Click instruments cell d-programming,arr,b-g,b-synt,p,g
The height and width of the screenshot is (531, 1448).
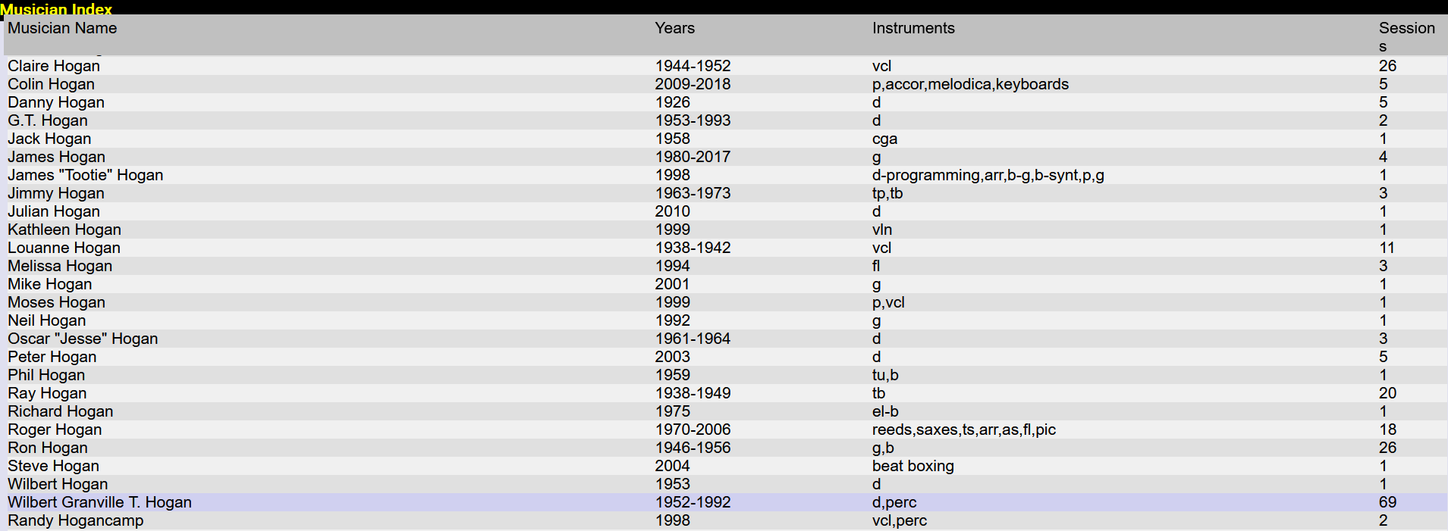pyautogui.click(x=988, y=175)
